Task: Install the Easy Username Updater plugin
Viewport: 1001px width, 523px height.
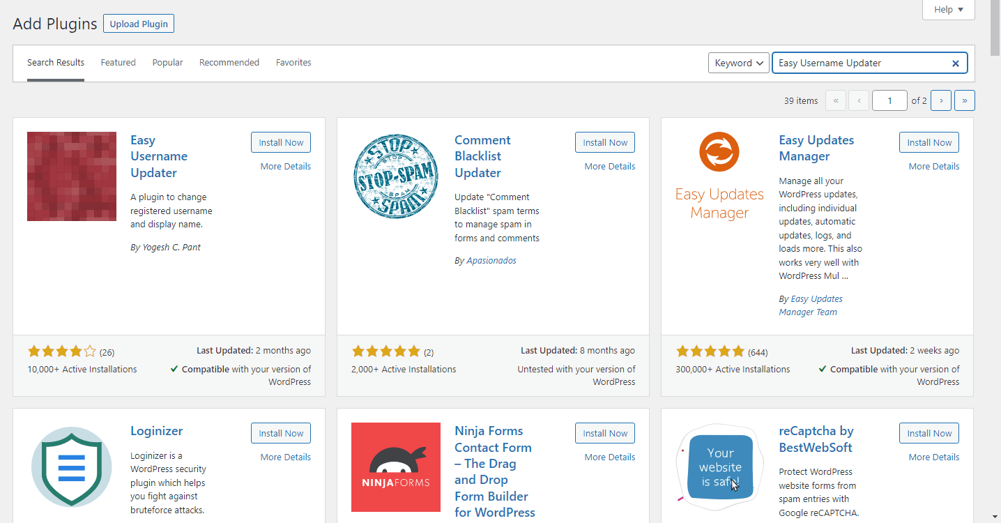Action: click(x=281, y=142)
